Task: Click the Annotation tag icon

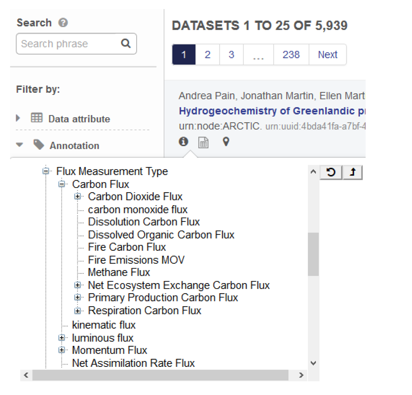Action: click(x=39, y=145)
